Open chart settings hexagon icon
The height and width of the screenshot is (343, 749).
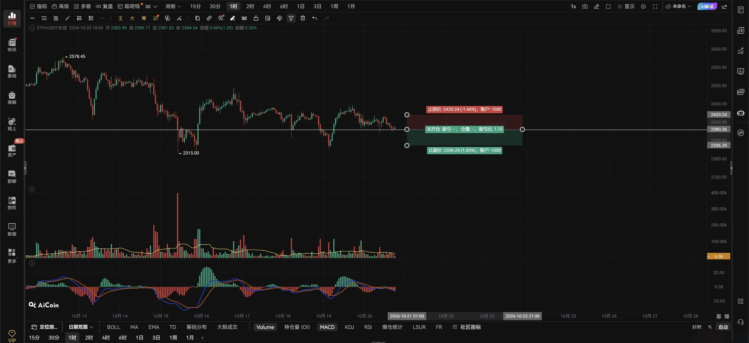(643, 6)
